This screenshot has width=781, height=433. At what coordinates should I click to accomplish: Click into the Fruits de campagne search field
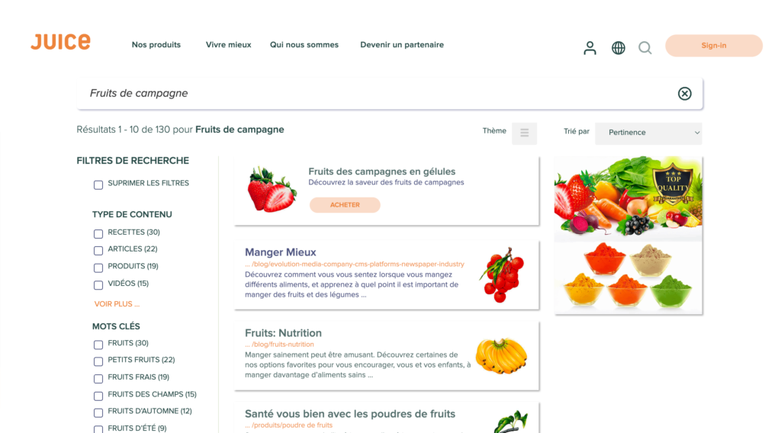tap(374, 94)
